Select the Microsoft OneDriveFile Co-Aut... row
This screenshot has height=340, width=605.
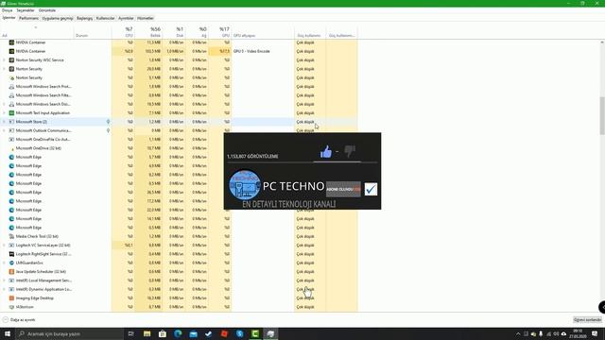point(179,140)
